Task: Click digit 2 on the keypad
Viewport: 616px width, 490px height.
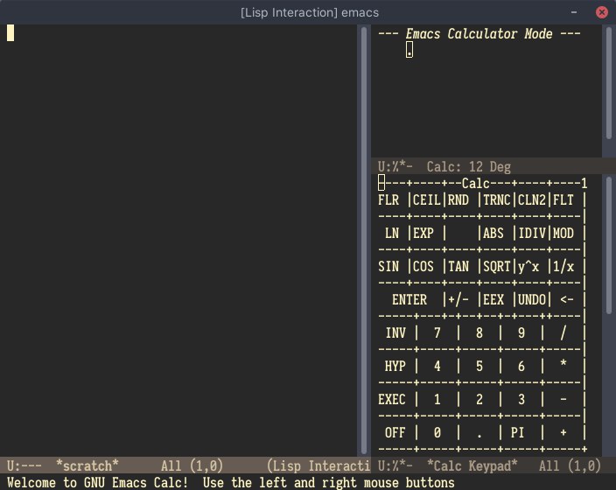Action: tap(479, 400)
